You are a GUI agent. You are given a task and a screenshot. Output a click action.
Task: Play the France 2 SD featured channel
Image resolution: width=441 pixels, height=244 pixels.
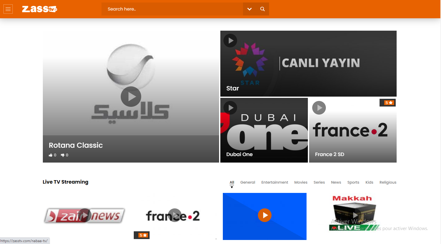(x=319, y=108)
